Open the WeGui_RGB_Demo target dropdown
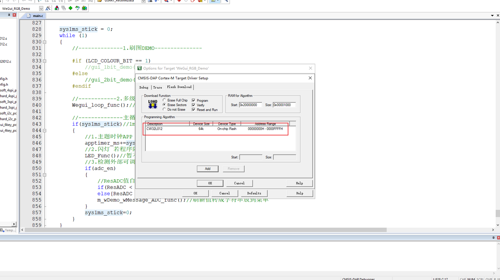The image size is (500, 280). pos(41,8)
